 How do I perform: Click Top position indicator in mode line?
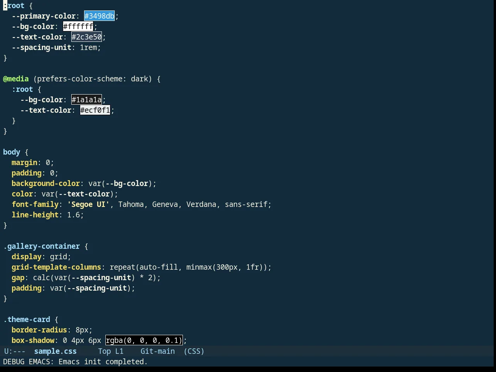pyautogui.click(x=105, y=351)
